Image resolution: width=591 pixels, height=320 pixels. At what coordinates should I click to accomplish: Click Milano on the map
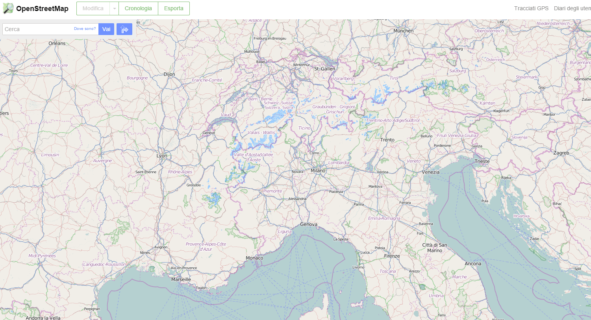point(318,171)
